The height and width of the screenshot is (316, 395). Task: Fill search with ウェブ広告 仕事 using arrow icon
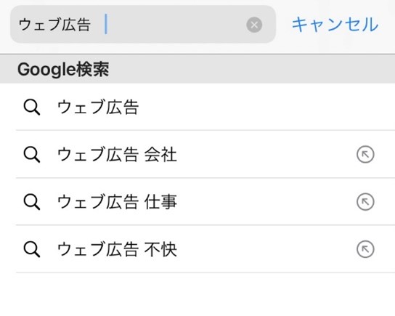click(x=365, y=202)
